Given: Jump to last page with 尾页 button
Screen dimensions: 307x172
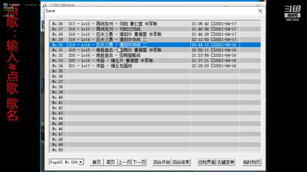Looking at the screenshot, I should (110, 162).
